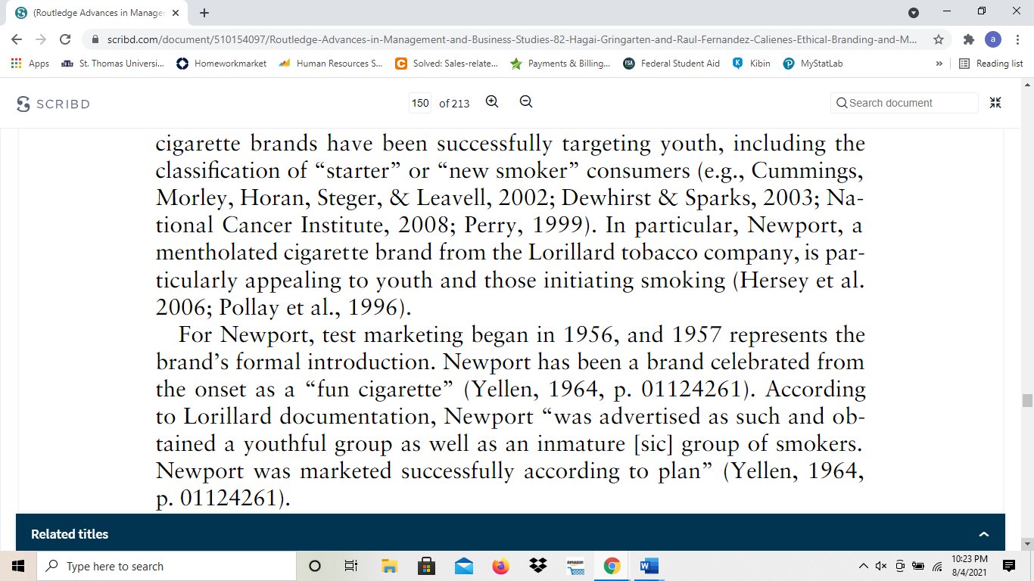
Task: Open the Windows Start menu
Action: point(18,566)
